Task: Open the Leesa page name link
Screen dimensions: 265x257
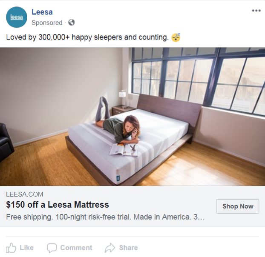Action: (42, 12)
